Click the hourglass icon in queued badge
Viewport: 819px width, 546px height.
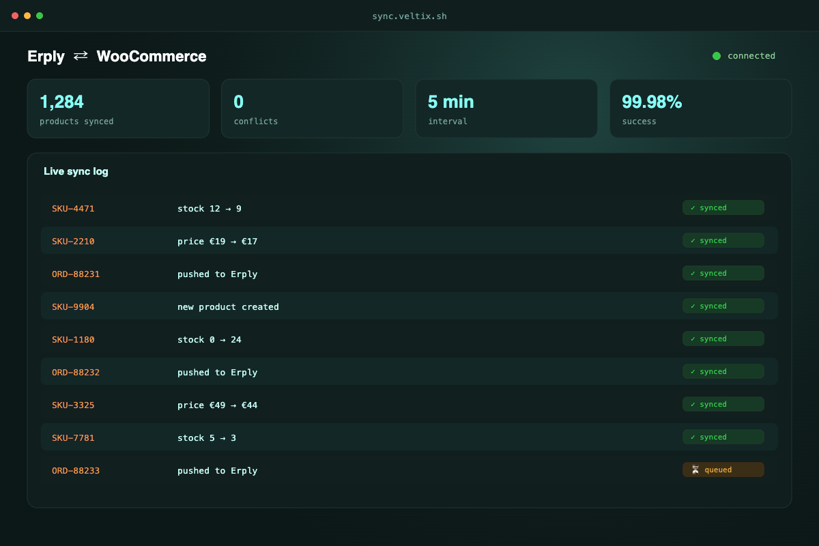tap(695, 470)
